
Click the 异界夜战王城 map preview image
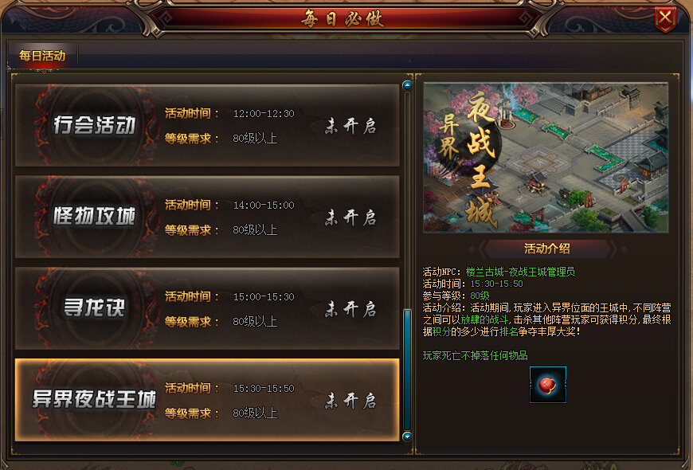pos(546,158)
